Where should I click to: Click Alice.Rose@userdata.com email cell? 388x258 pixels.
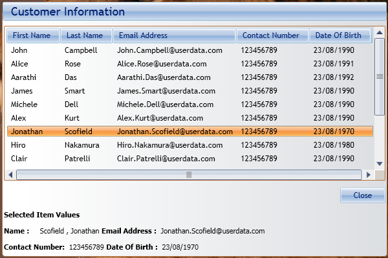[162, 64]
